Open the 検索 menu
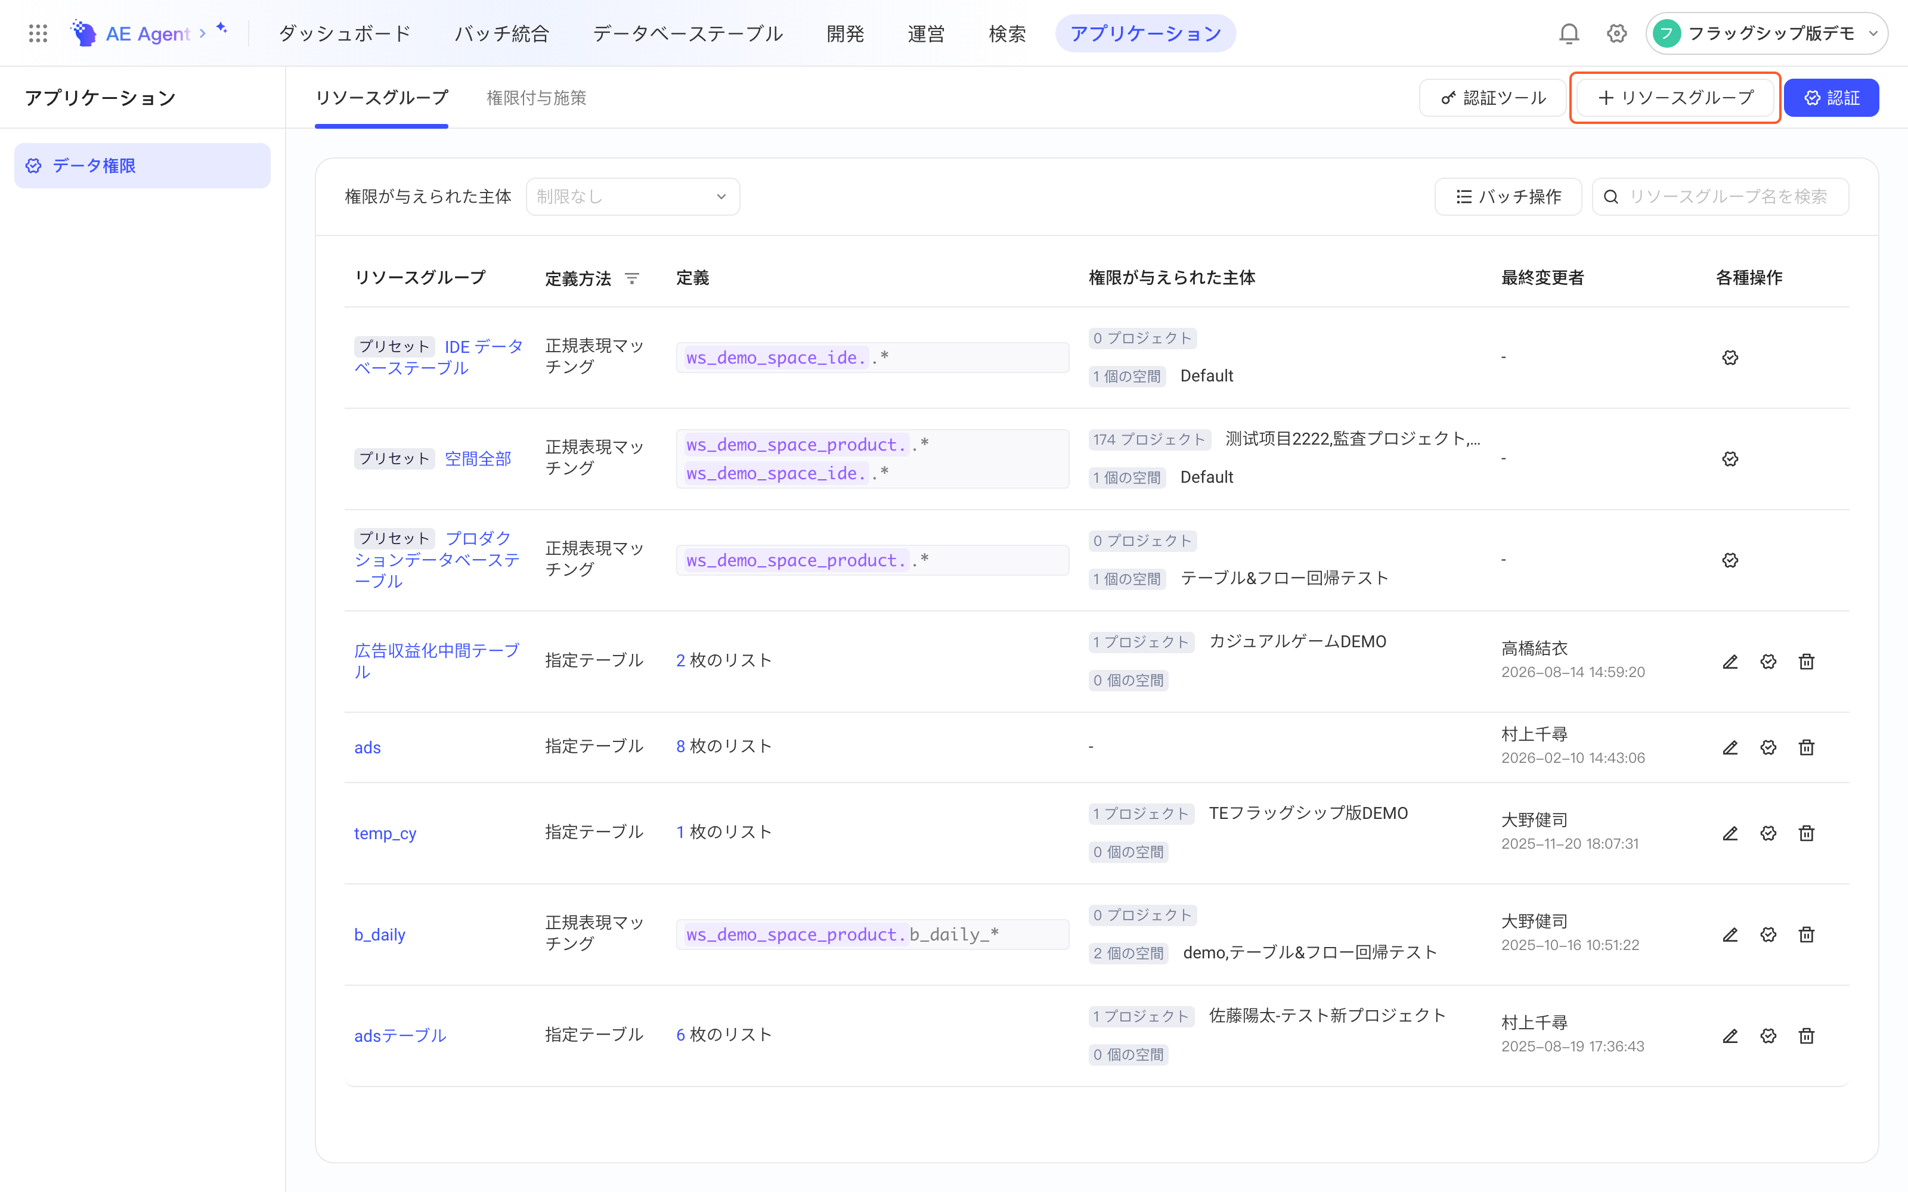Viewport: 1908px width, 1192px height. (1007, 33)
